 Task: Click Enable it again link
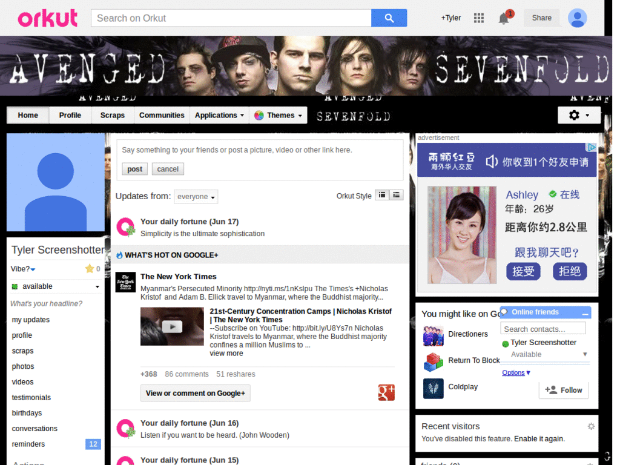[539, 438]
